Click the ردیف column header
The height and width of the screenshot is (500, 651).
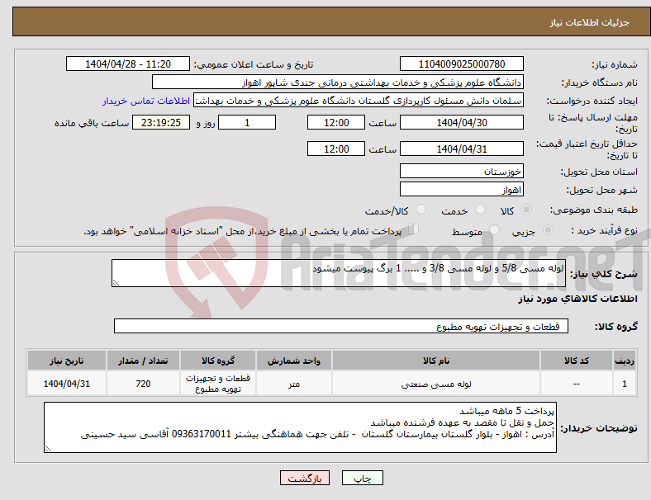point(624,361)
